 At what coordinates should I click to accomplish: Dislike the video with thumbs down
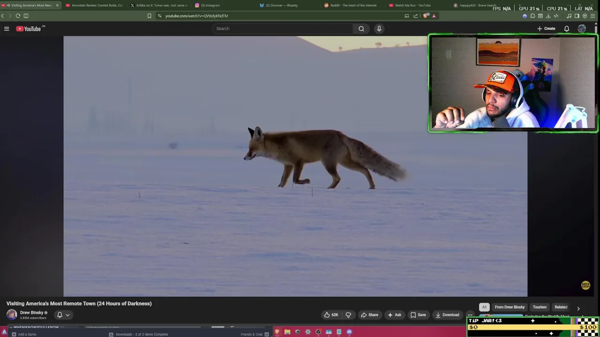tap(348, 315)
